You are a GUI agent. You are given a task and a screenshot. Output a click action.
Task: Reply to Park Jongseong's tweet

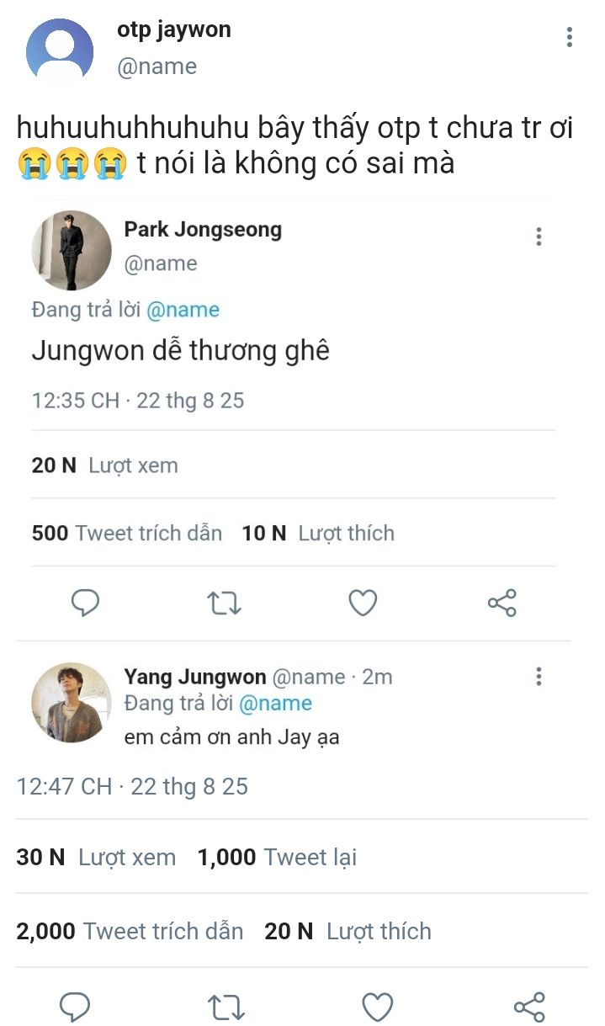85,603
